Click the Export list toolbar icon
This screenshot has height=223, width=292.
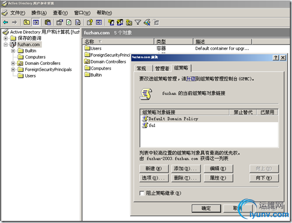tap(78, 22)
